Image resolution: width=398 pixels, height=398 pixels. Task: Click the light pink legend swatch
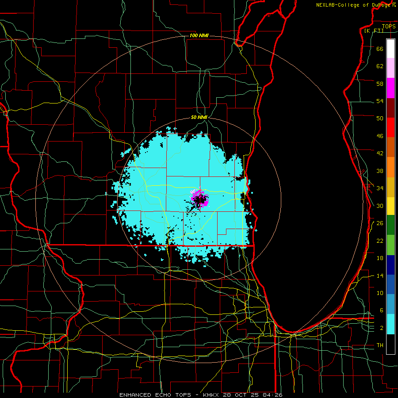(390, 68)
